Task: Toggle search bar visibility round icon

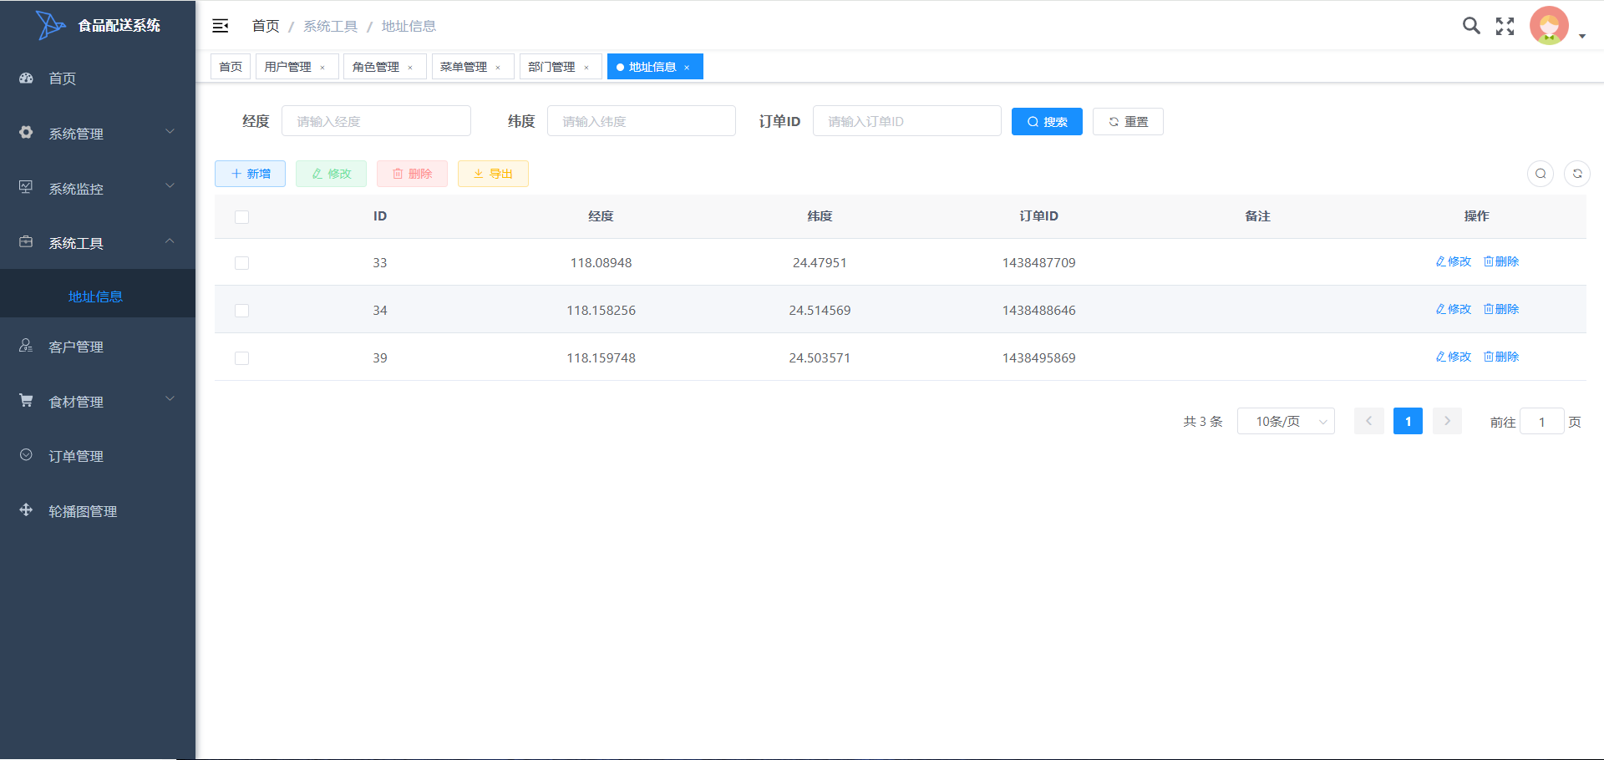Action: [x=1541, y=174]
